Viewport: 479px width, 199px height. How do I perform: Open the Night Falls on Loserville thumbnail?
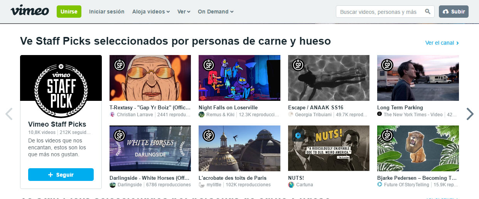pos(239,78)
